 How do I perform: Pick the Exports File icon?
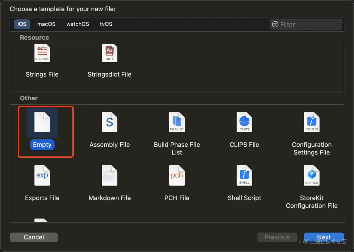[42, 175]
